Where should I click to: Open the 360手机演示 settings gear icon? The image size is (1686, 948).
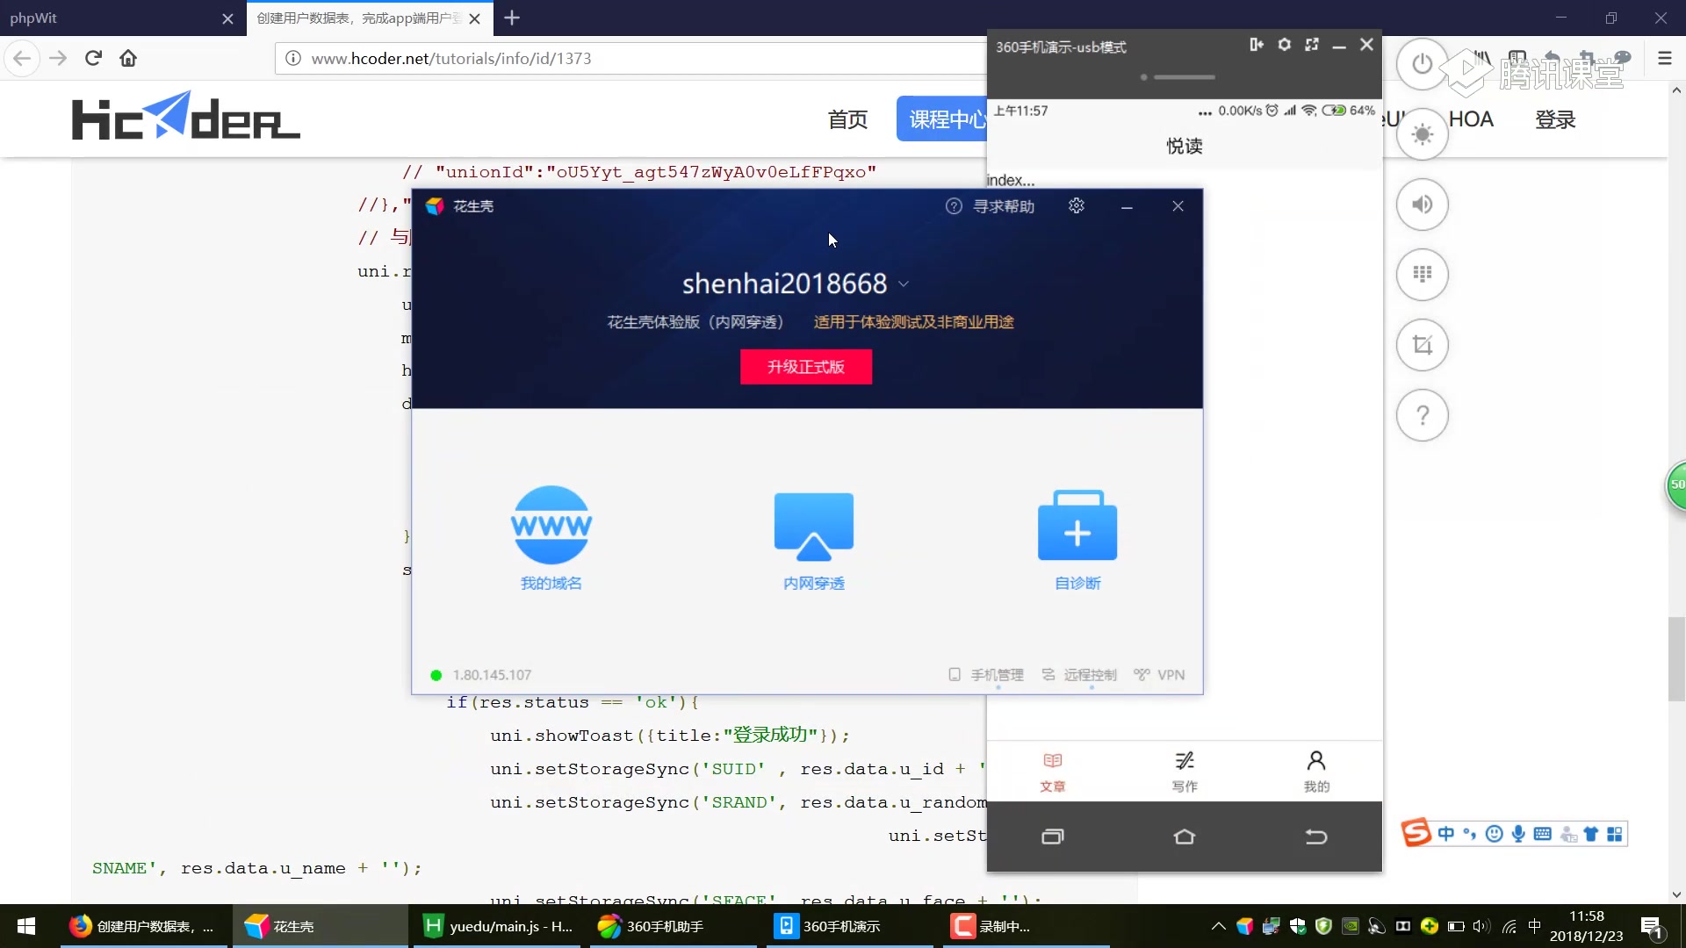(x=1284, y=45)
